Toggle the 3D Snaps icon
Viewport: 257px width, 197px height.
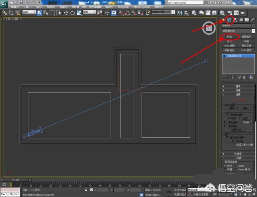pos(121,12)
